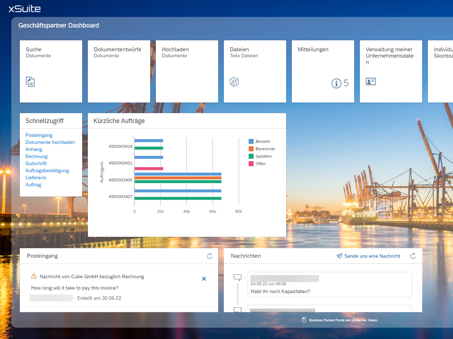The height and width of the screenshot is (339, 453).
Task: Click the warning icon on Cube GmbH message
Action: coord(34,276)
